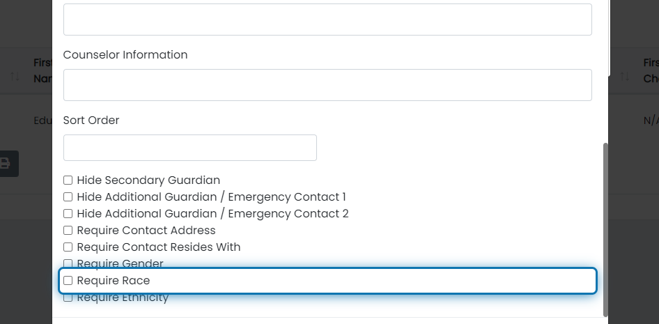Click the N/A cell at right edge
Screen dimensions: 659x324
click(x=651, y=121)
